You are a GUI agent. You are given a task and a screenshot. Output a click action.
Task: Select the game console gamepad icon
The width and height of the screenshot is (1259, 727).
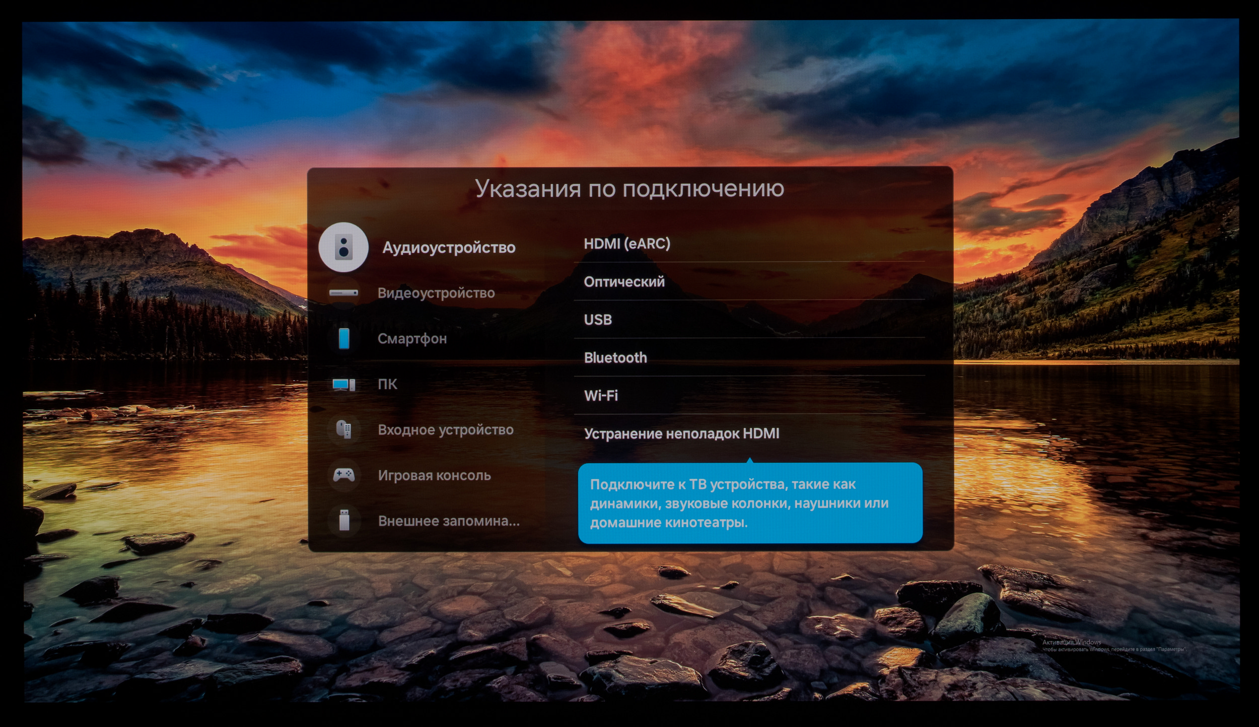(344, 475)
